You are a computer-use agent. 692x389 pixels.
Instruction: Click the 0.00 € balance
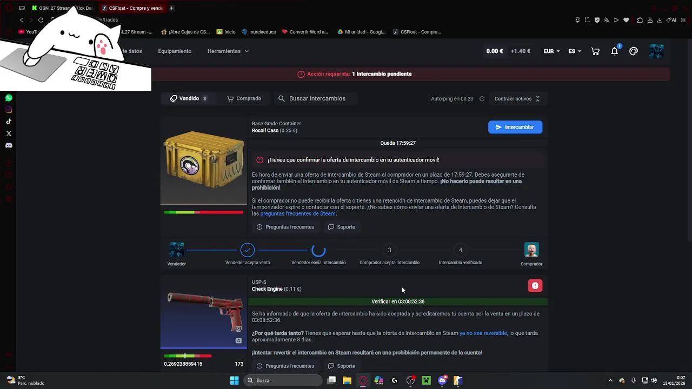[x=495, y=51]
